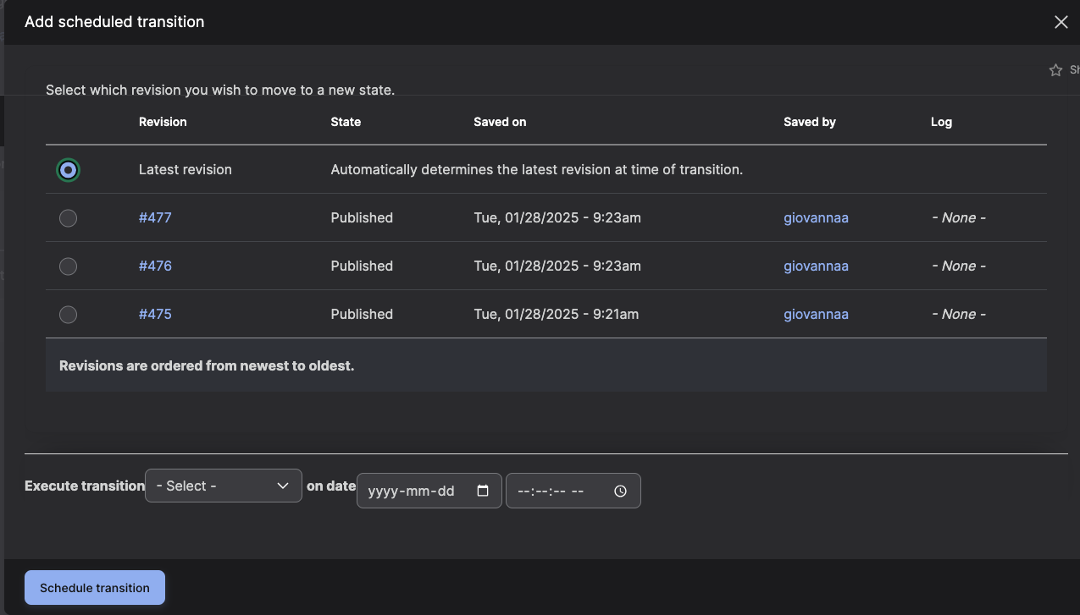Click the Saved by column header
This screenshot has width=1080, height=615.
click(x=810, y=122)
